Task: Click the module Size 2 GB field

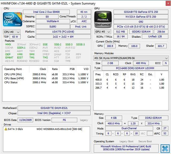Action: (x=110, y=63)
